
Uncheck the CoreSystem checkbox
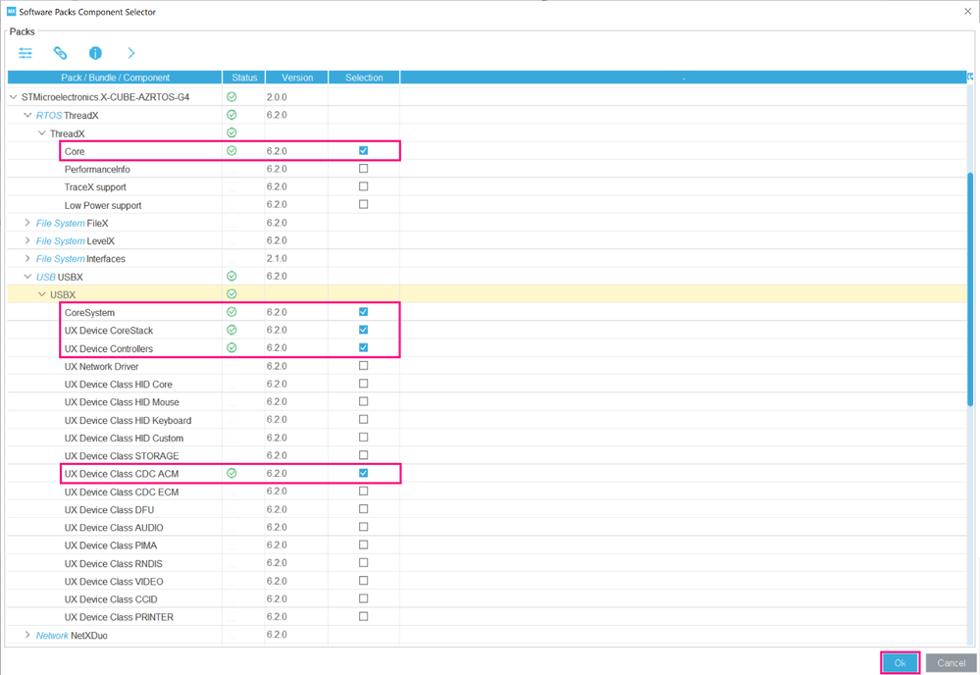[x=364, y=312]
